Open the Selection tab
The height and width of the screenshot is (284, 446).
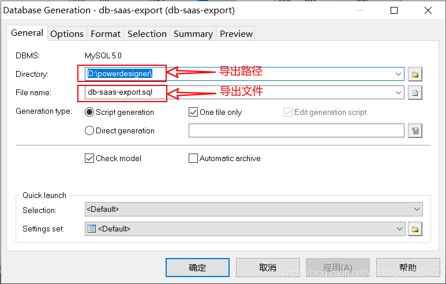147,34
